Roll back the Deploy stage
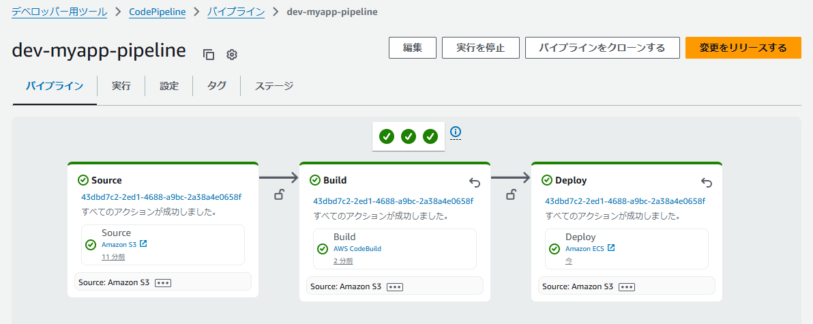 706,182
